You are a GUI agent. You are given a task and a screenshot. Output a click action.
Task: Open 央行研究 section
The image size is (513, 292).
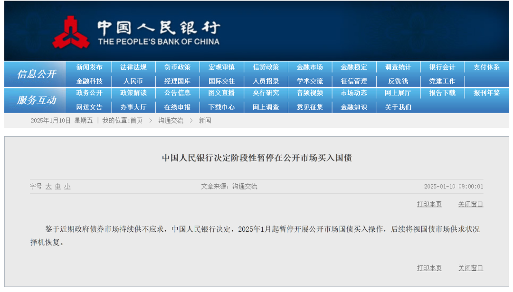click(x=266, y=93)
